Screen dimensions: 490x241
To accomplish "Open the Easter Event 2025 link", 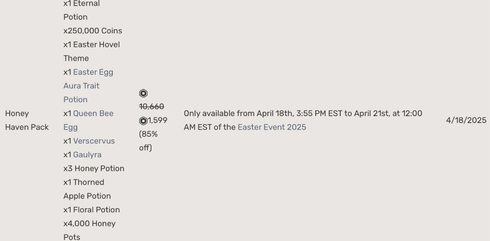I will (271, 127).
